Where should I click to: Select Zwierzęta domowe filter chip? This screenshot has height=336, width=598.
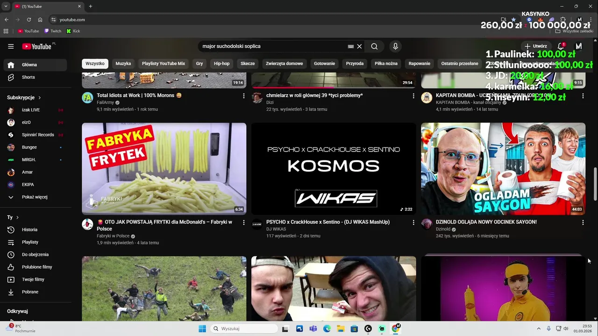(284, 63)
